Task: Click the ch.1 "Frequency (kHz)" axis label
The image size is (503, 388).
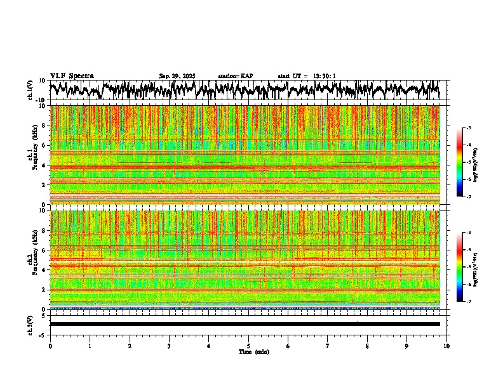Action: tap(36, 148)
